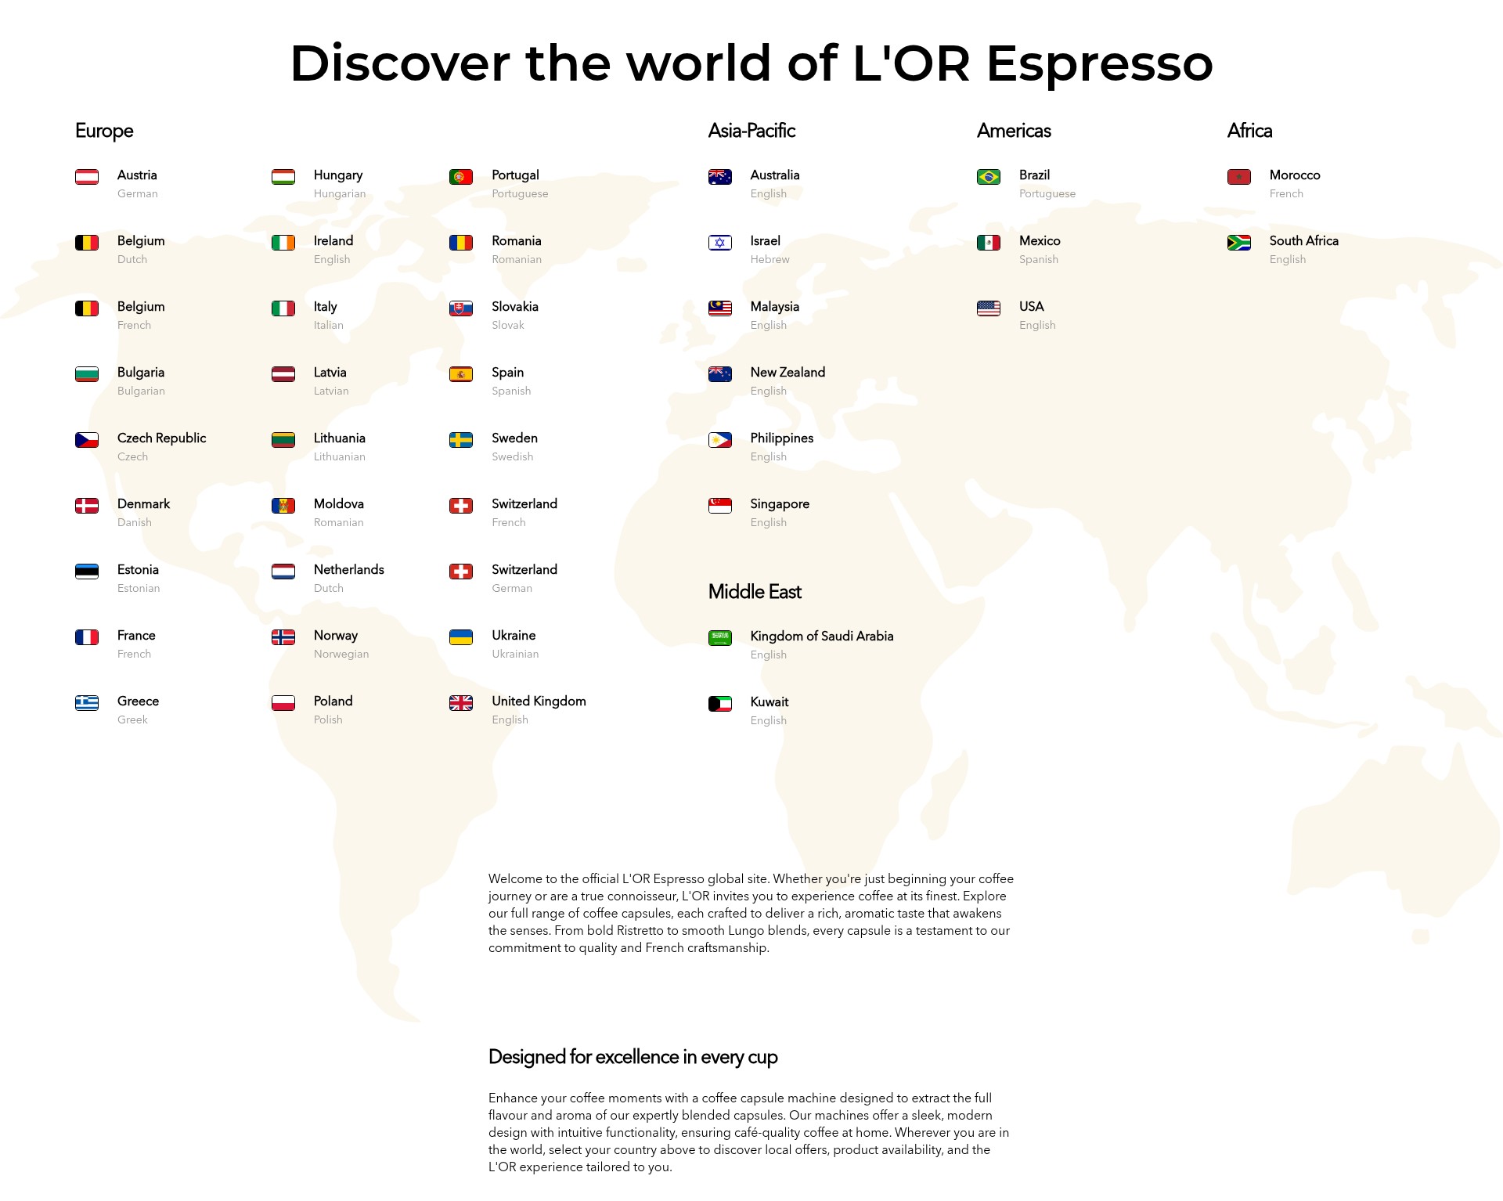Click the Israel flag icon
This screenshot has width=1503, height=1201.
720,243
